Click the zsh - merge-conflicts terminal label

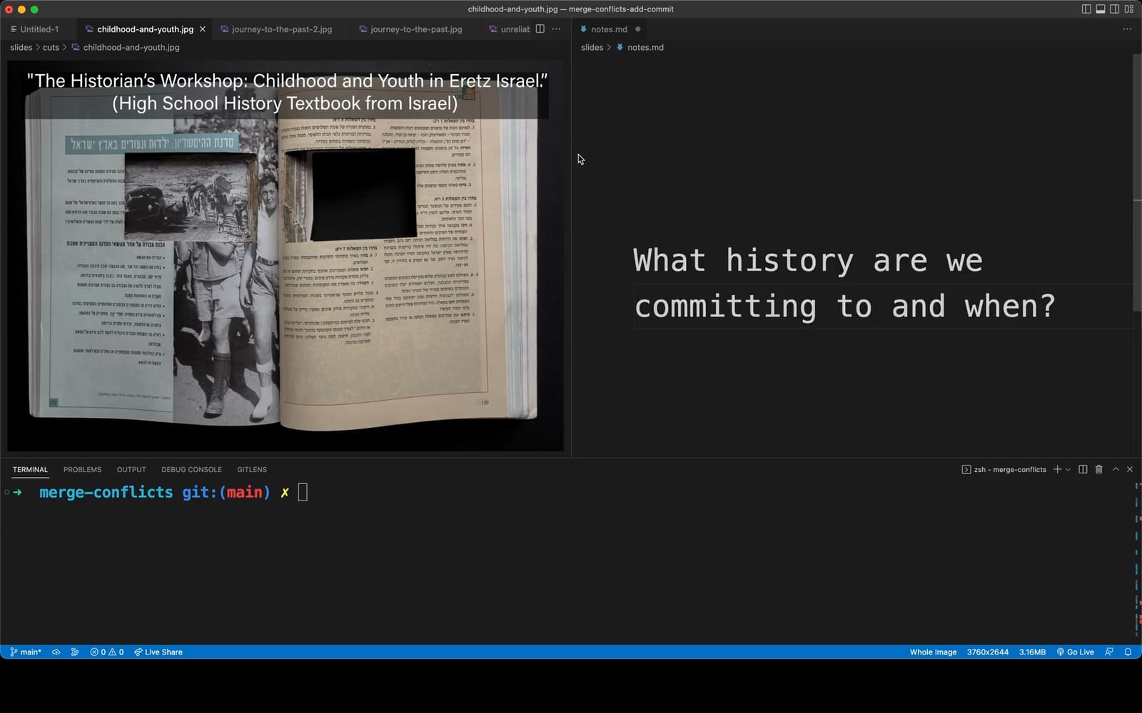[1004, 469]
